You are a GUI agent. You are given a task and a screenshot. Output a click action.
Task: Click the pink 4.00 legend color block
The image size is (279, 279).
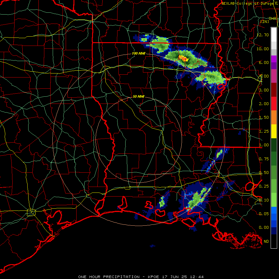[x=274, y=76]
